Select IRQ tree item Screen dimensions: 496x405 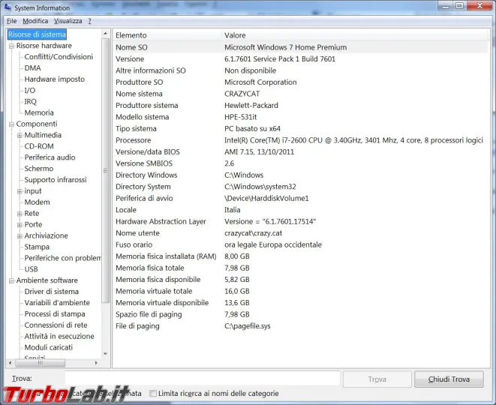[x=30, y=101]
